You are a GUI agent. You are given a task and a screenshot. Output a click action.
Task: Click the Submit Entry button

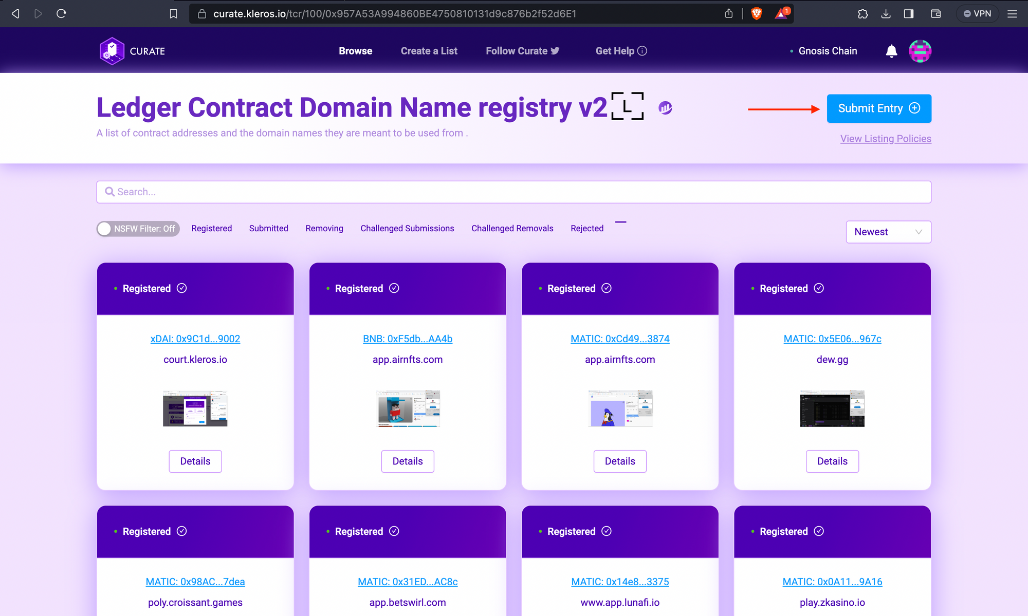878,108
